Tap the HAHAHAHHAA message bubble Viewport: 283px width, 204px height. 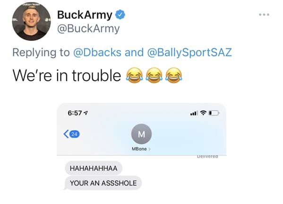94,168
